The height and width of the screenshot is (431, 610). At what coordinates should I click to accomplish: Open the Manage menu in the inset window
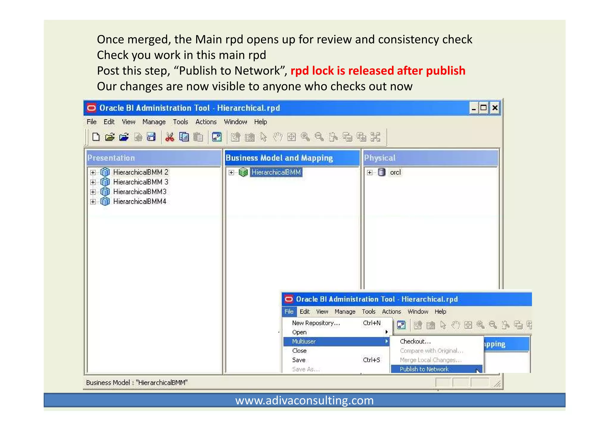pos(345,311)
